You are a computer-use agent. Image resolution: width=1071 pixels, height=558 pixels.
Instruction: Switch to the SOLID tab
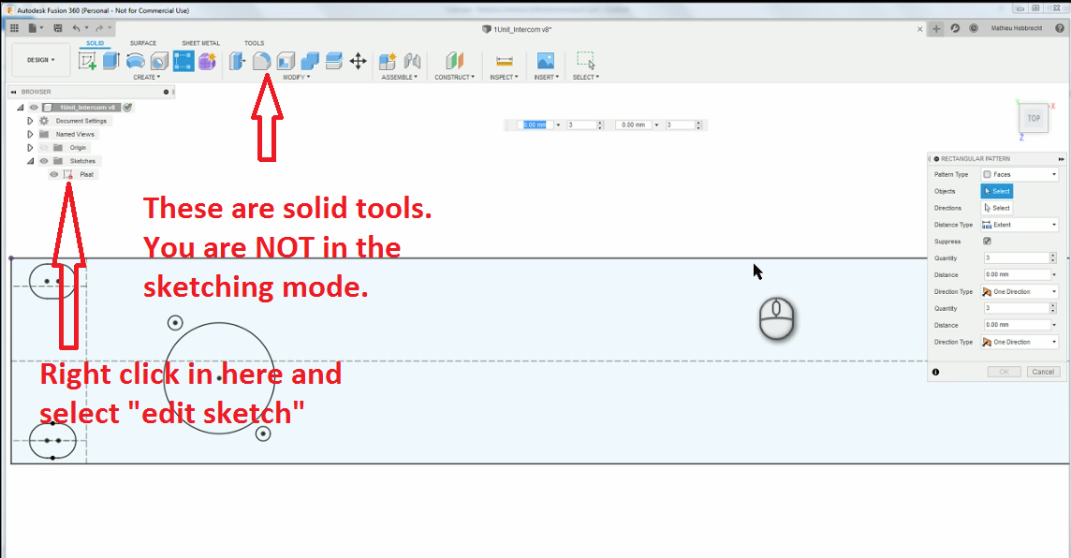pyautogui.click(x=95, y=43)
